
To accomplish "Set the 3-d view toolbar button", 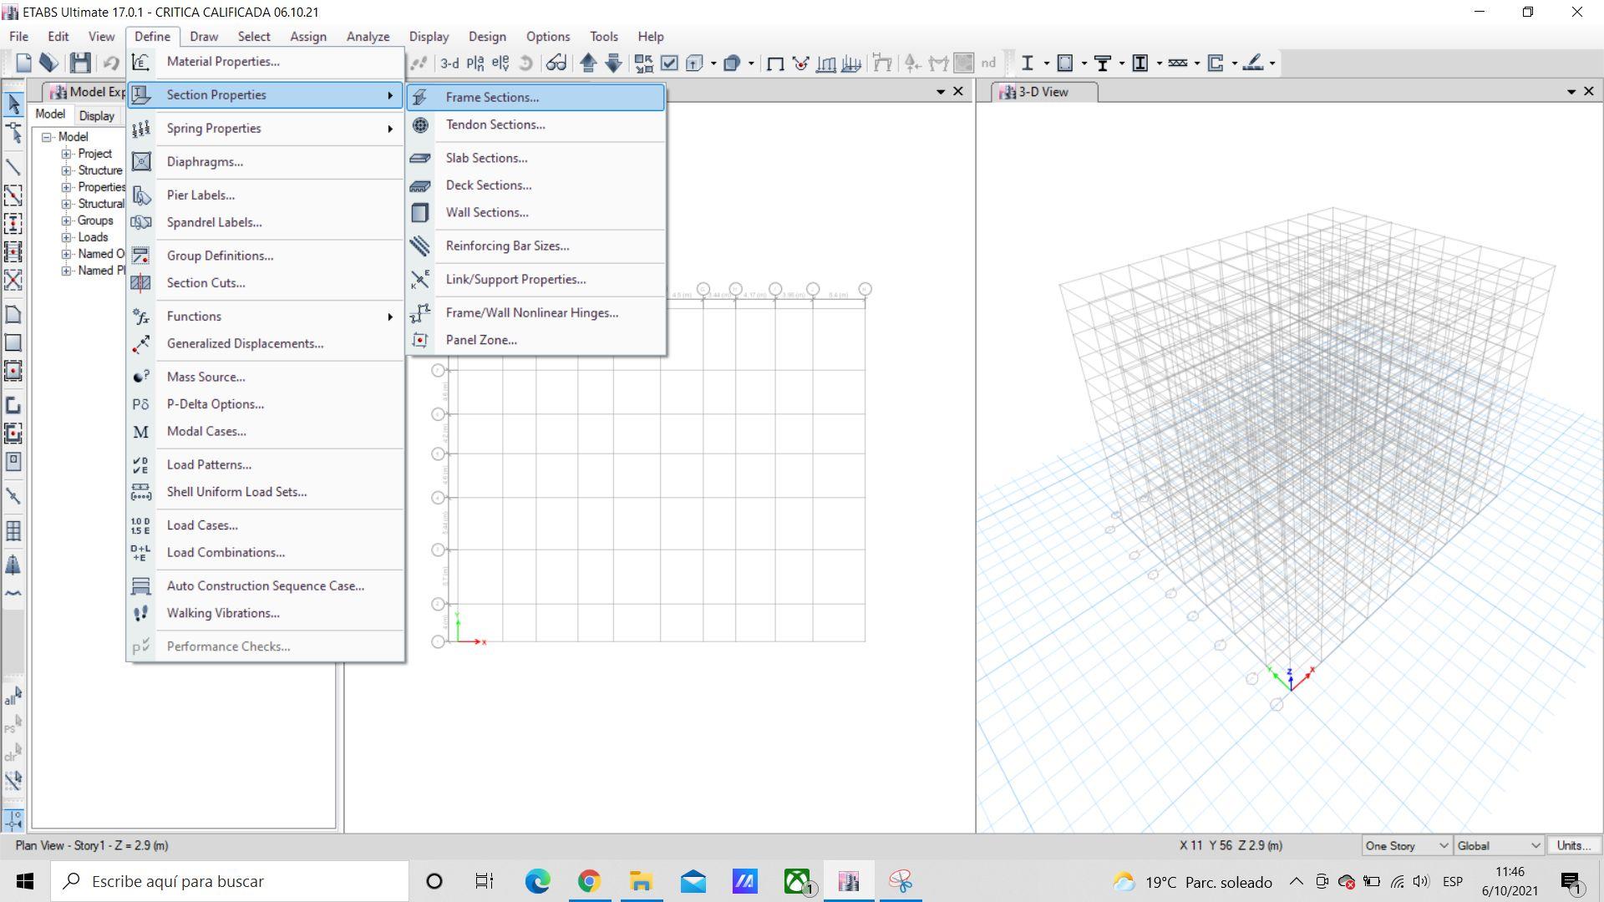I will [449, 63].
